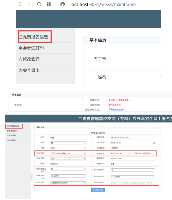Screen dimensions: 172x200
Task: Click 基本信息 header above the status panel
Action: pyautogui.click(x=17, y=95)
